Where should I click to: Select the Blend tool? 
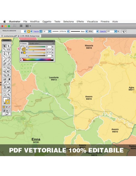[x=8, y=83]
